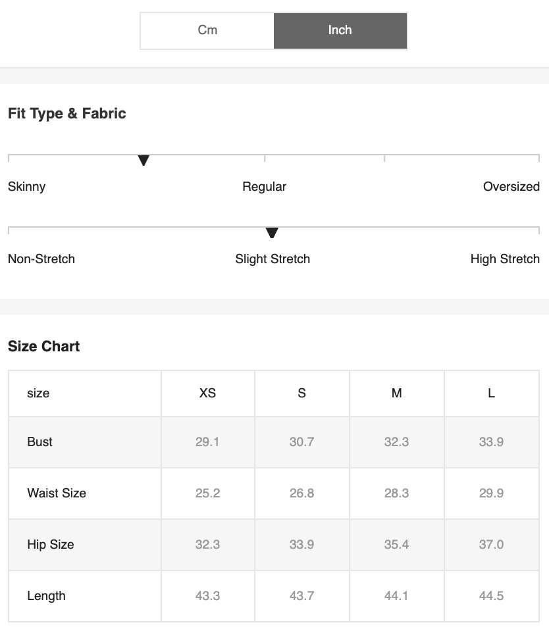Select the XS column header
549x629 pixels.
click(x=207, y=393)
